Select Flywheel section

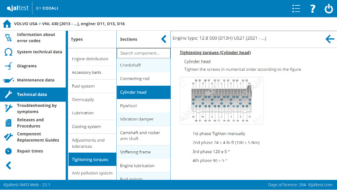(x=143, y=106)
